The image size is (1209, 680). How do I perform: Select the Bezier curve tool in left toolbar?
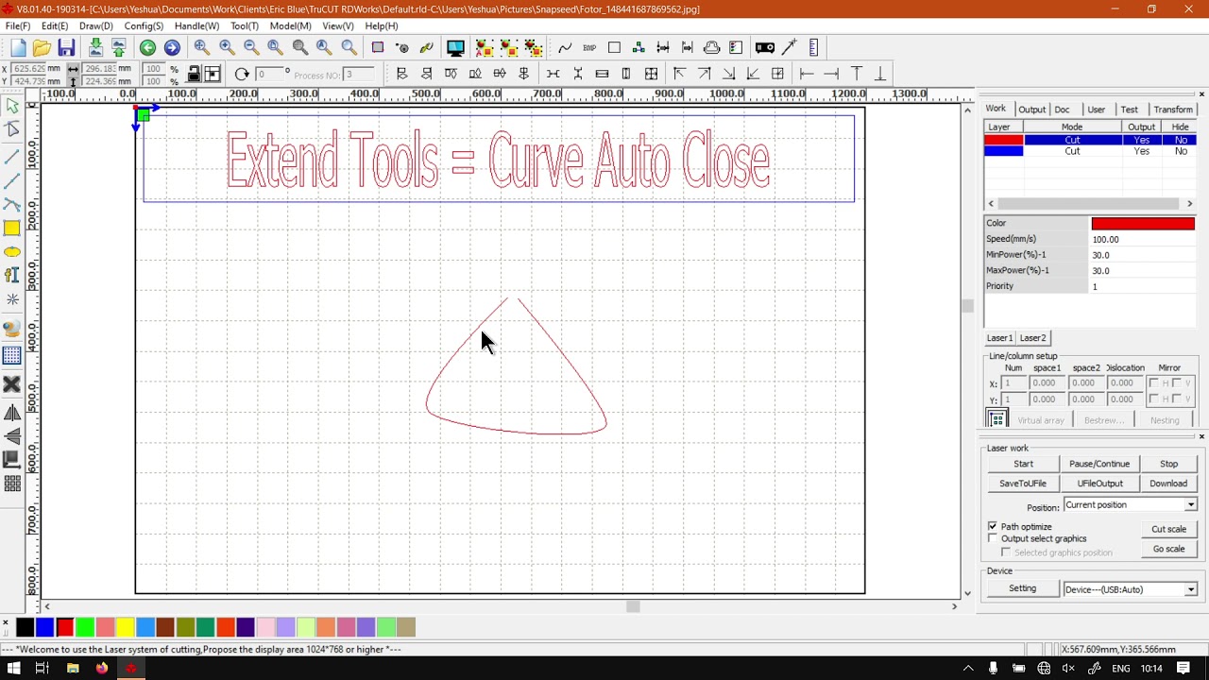click(x=12, y=204)
